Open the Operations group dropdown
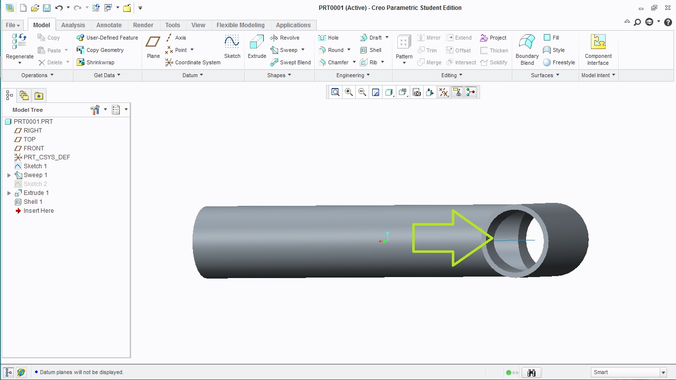Image resolution: width=676 pixels, height=380 pixels. [x=38, y=75]
